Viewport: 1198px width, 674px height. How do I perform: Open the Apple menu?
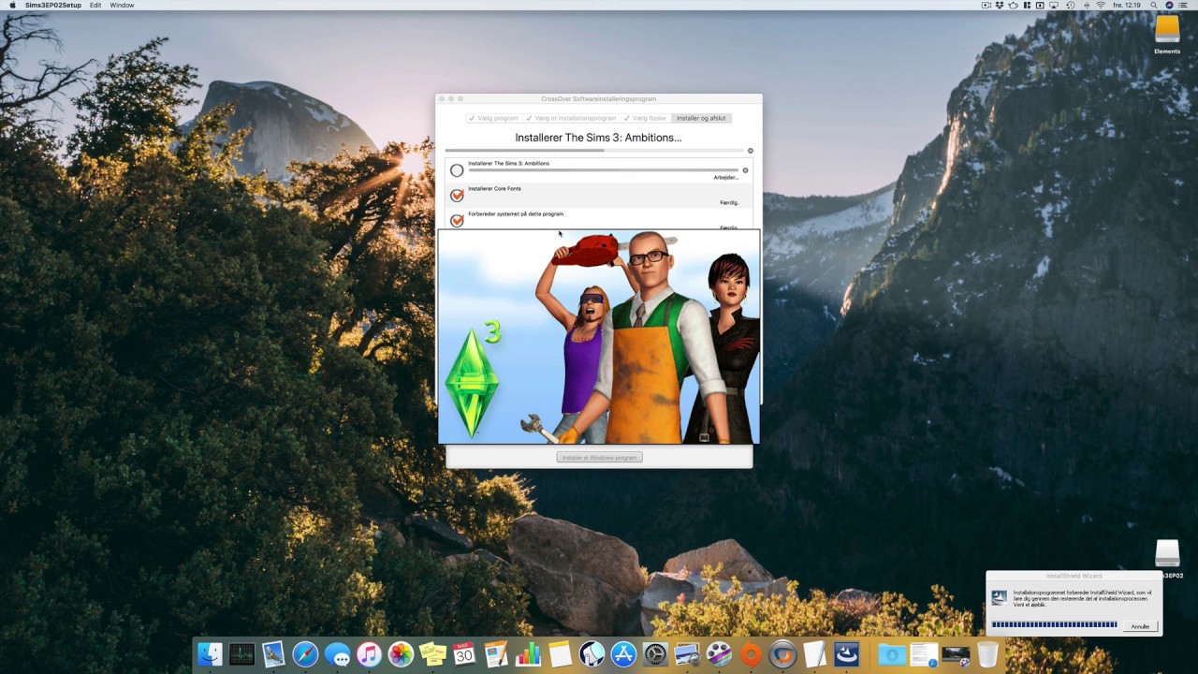tap(13, 6)
